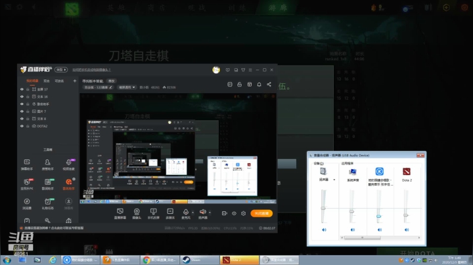The width and height of the screenshot is (473, 265).
Task: Click the mode pill button beside the 直播伴侣 logo
Action: (61, 70)
